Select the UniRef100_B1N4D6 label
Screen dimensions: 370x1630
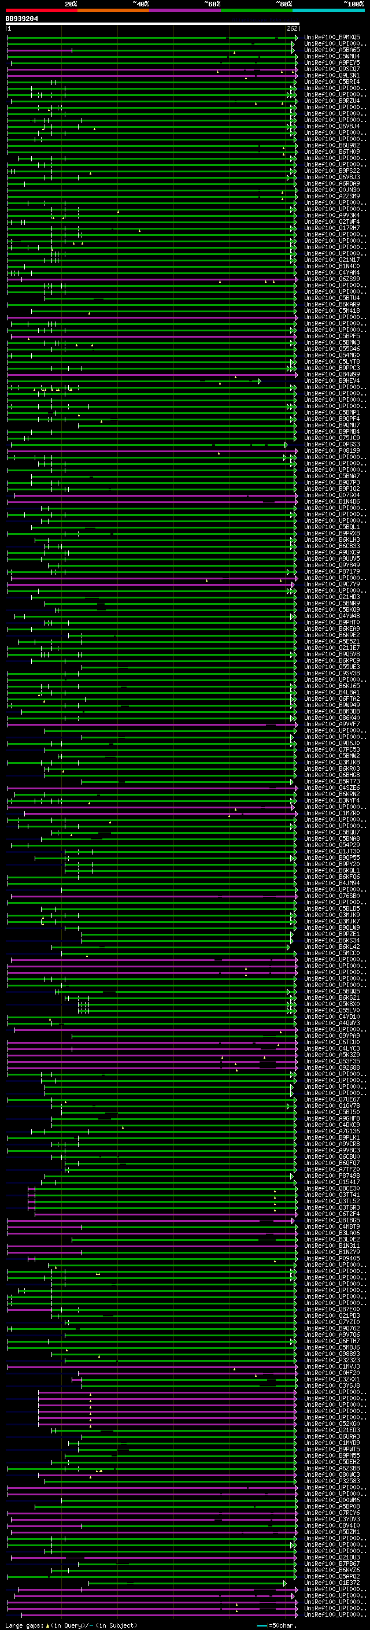point(332,502)
